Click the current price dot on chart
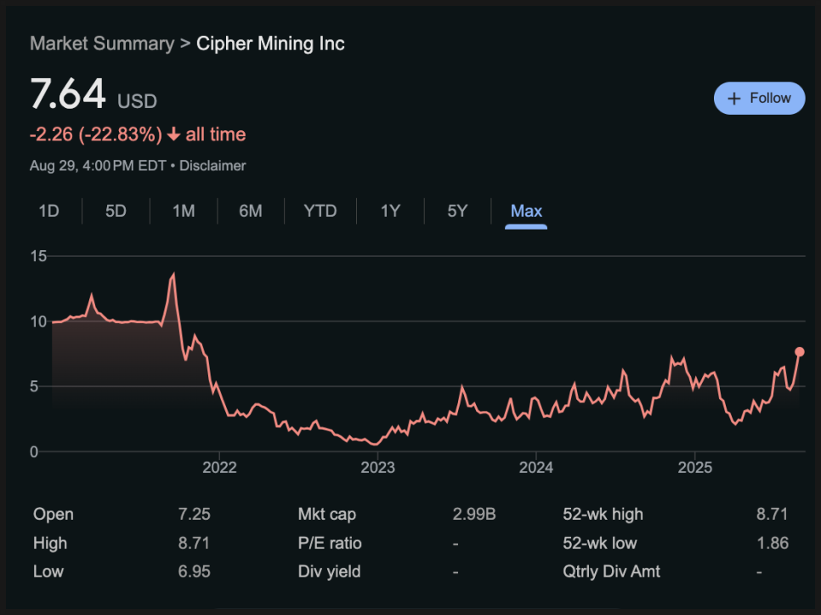The image size is (821, 615). pyautogui.click(x=800, y=352)
